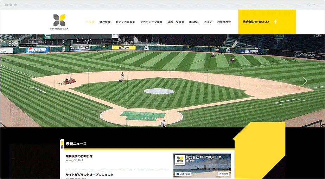Jump to the last slide indicator dot
325x179 pixels.
pyautogui.click(x=155, y=118)
